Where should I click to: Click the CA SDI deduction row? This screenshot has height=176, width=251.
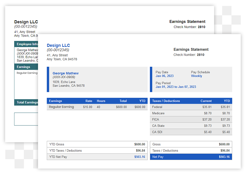tap(191, 132)
